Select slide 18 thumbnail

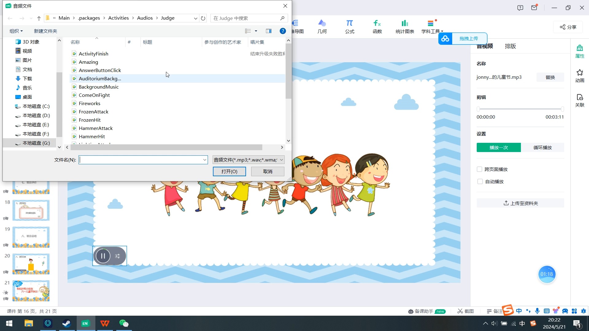[x=31, y=210]
